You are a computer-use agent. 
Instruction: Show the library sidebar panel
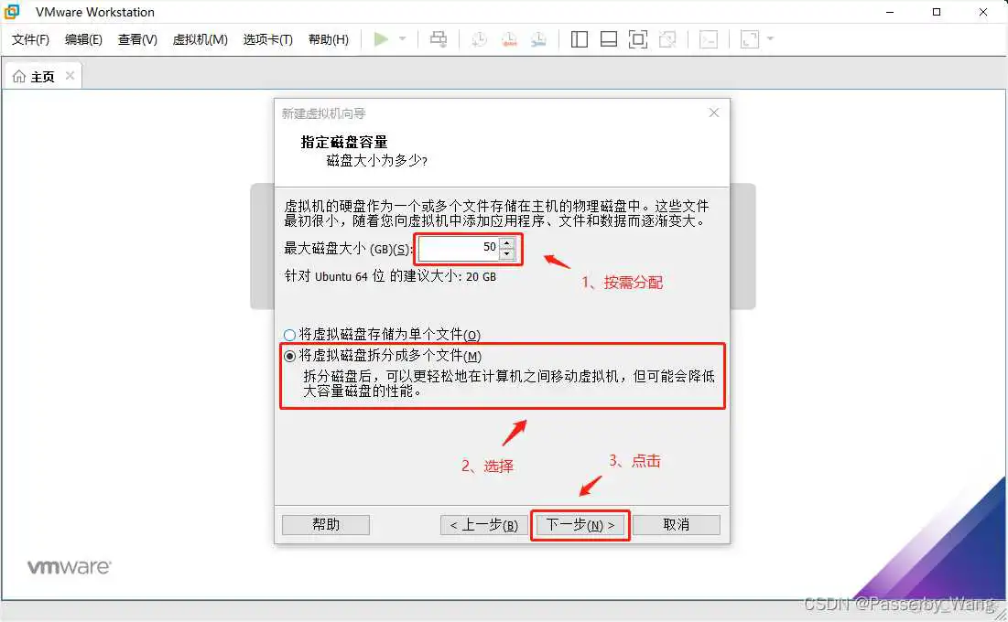[x=579, y=38]
